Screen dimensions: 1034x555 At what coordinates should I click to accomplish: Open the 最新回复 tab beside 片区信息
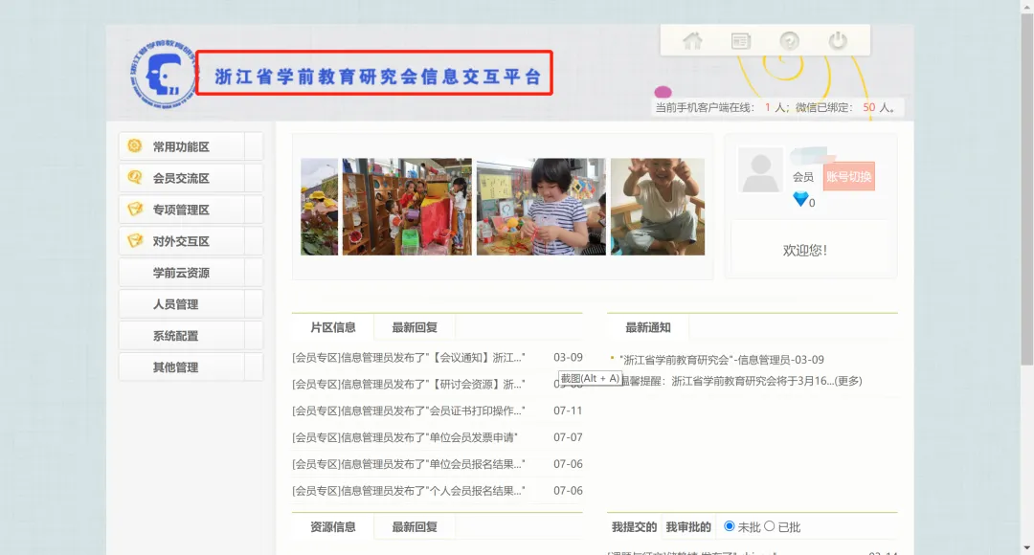pyautogui.click(x=414, y=326)
